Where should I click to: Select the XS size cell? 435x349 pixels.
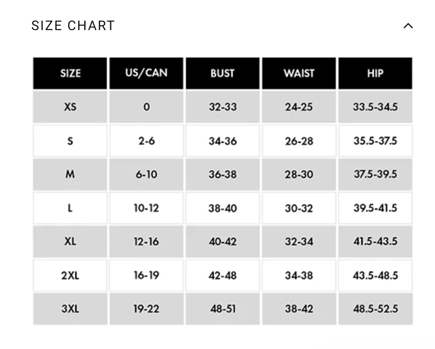pyautogui.click(x=70, y=107)
